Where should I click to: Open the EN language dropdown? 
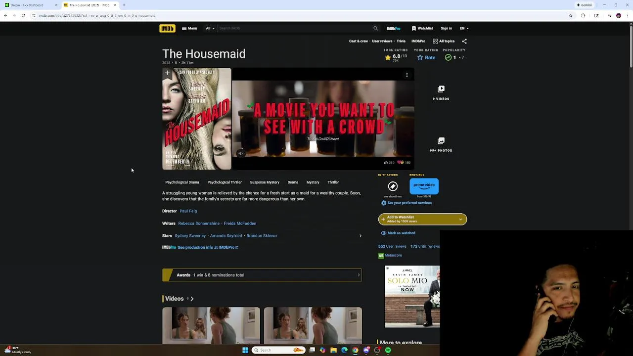(x=464, y=28)
